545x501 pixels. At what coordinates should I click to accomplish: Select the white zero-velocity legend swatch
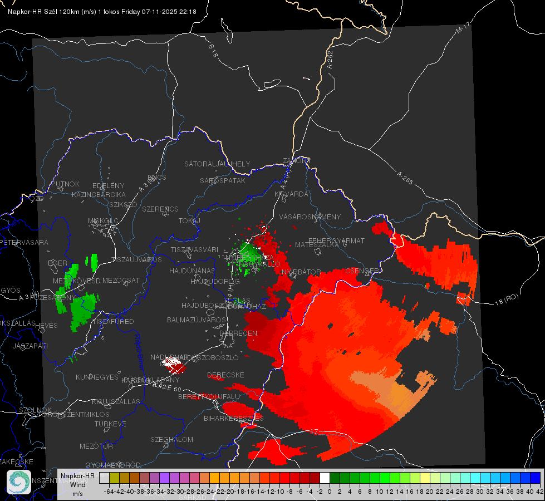[325, 478]
